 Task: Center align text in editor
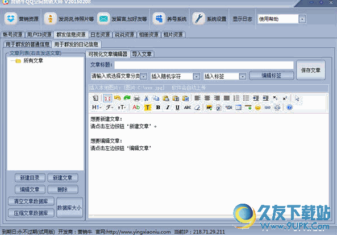(207, 98)
